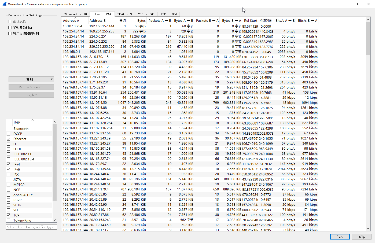Sort by the Bytes column header
Screen dimensions: 375x243
(137, 20)
